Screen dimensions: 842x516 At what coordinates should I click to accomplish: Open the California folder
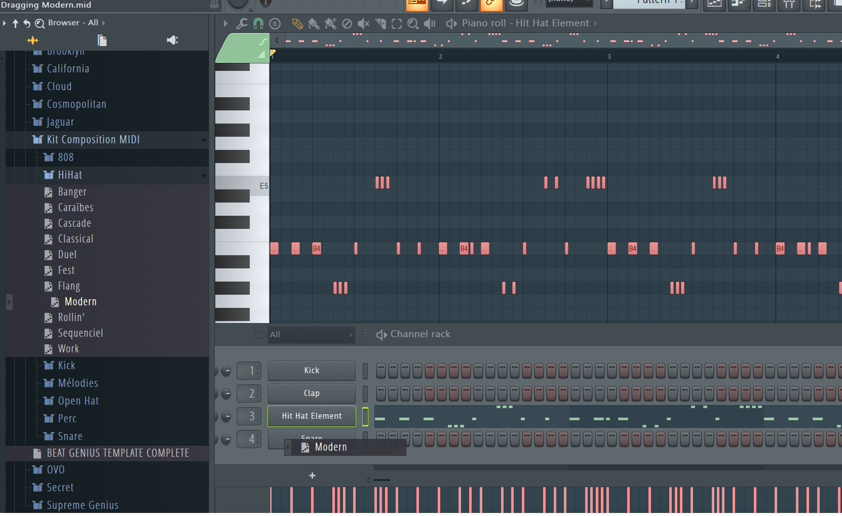coord(68,69)
